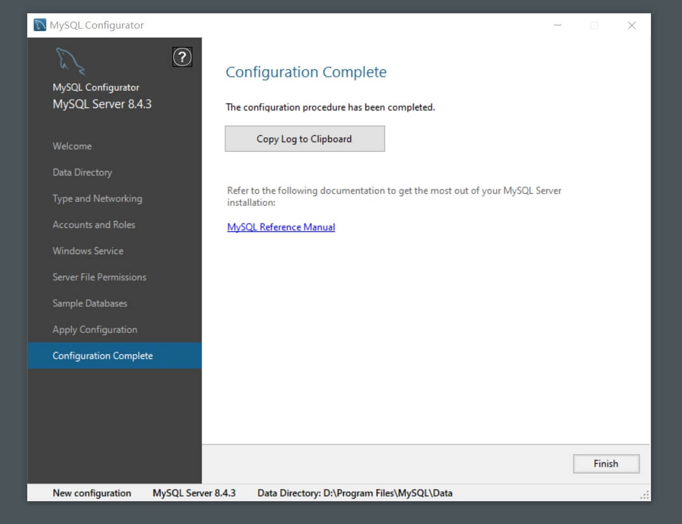Click the 'New configuration' status bar text

click(x=92, y=493)
